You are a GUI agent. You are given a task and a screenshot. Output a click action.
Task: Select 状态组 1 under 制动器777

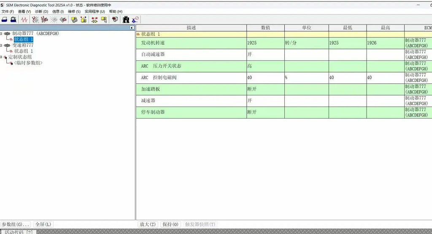(24, 39)
